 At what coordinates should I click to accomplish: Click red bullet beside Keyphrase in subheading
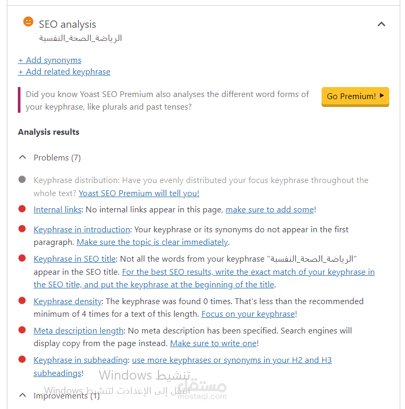click(x=22, y=359)
